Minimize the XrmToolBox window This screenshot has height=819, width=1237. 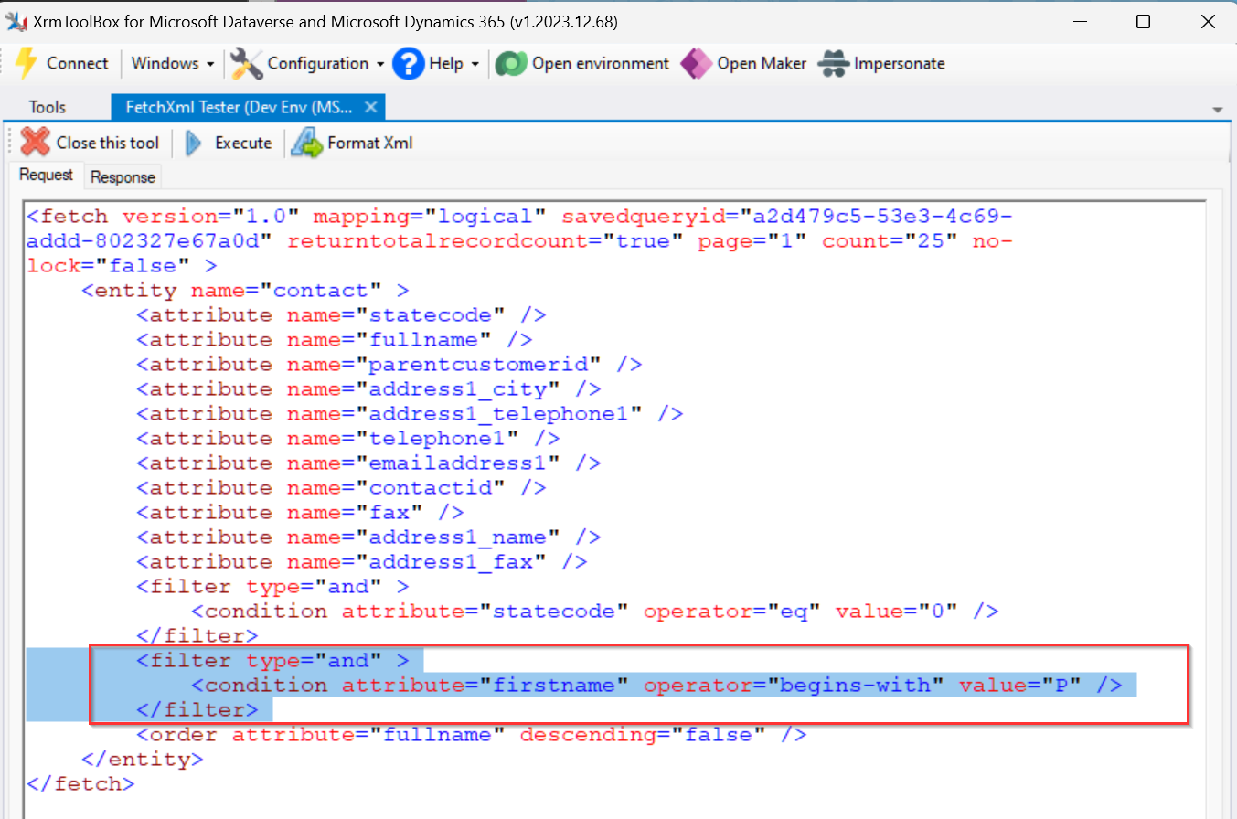click(x=1080, y=22)
